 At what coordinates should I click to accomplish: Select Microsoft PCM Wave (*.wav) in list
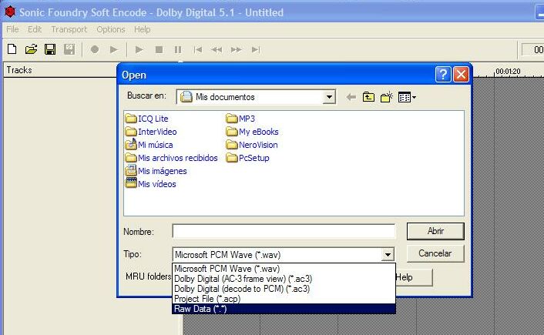284,269
